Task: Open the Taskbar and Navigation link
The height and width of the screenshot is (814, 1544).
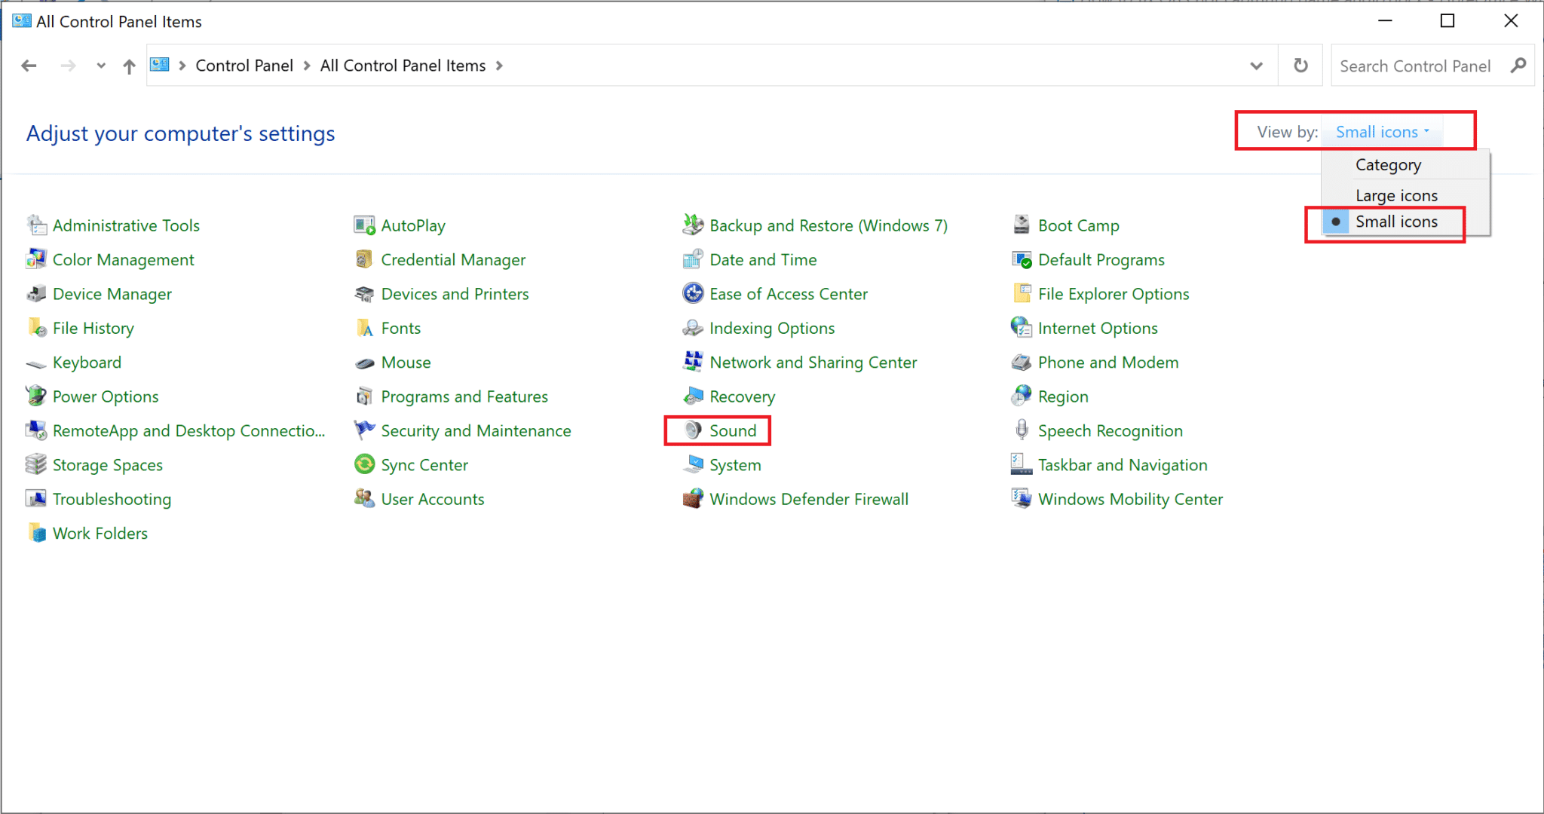Action: coord(1122,465)
